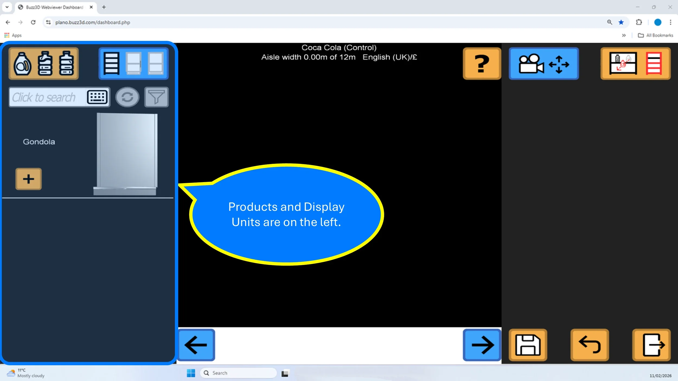Viewport: 678px width, 381px height.
Task: Bookmark star in the address bar
Action: pos(621,22)
